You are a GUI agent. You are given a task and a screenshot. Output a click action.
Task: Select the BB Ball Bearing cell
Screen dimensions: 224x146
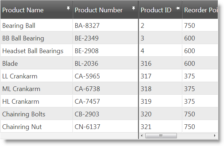(x=23, y=38)
